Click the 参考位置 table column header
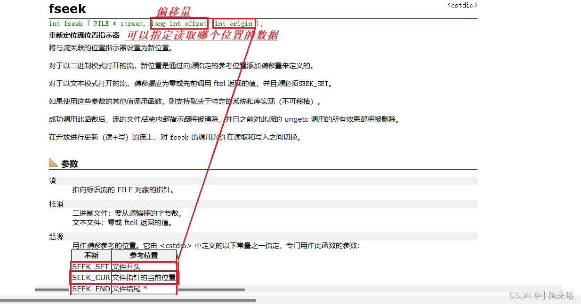 (x=144, y=255)
